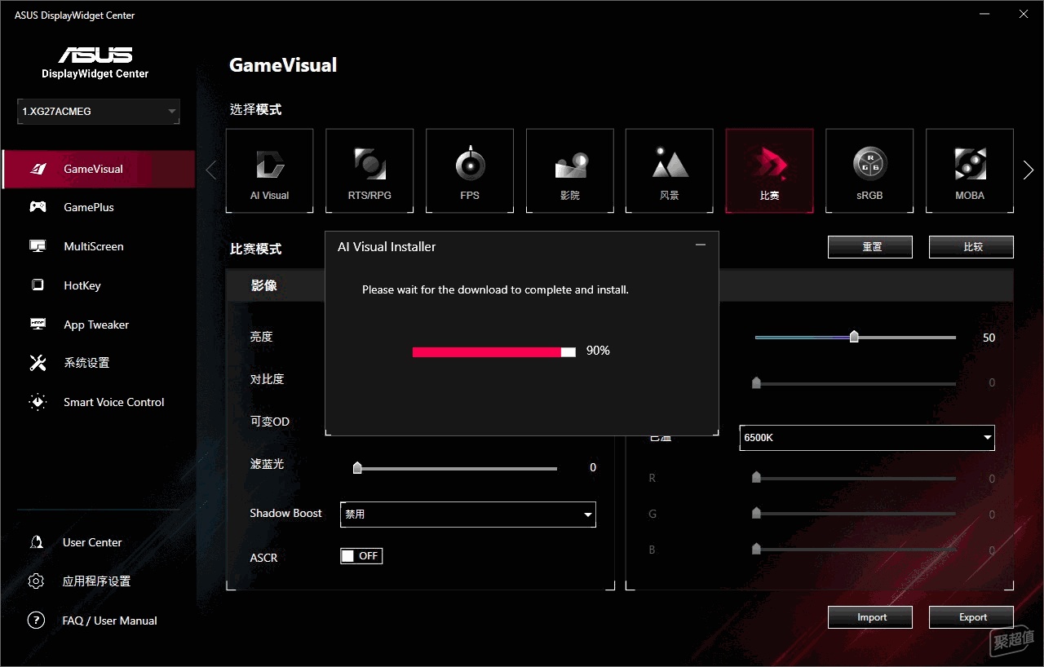Toggle the ASCR OFF switch
Viewport: 1044px width, 667px height.
point(361,556)
